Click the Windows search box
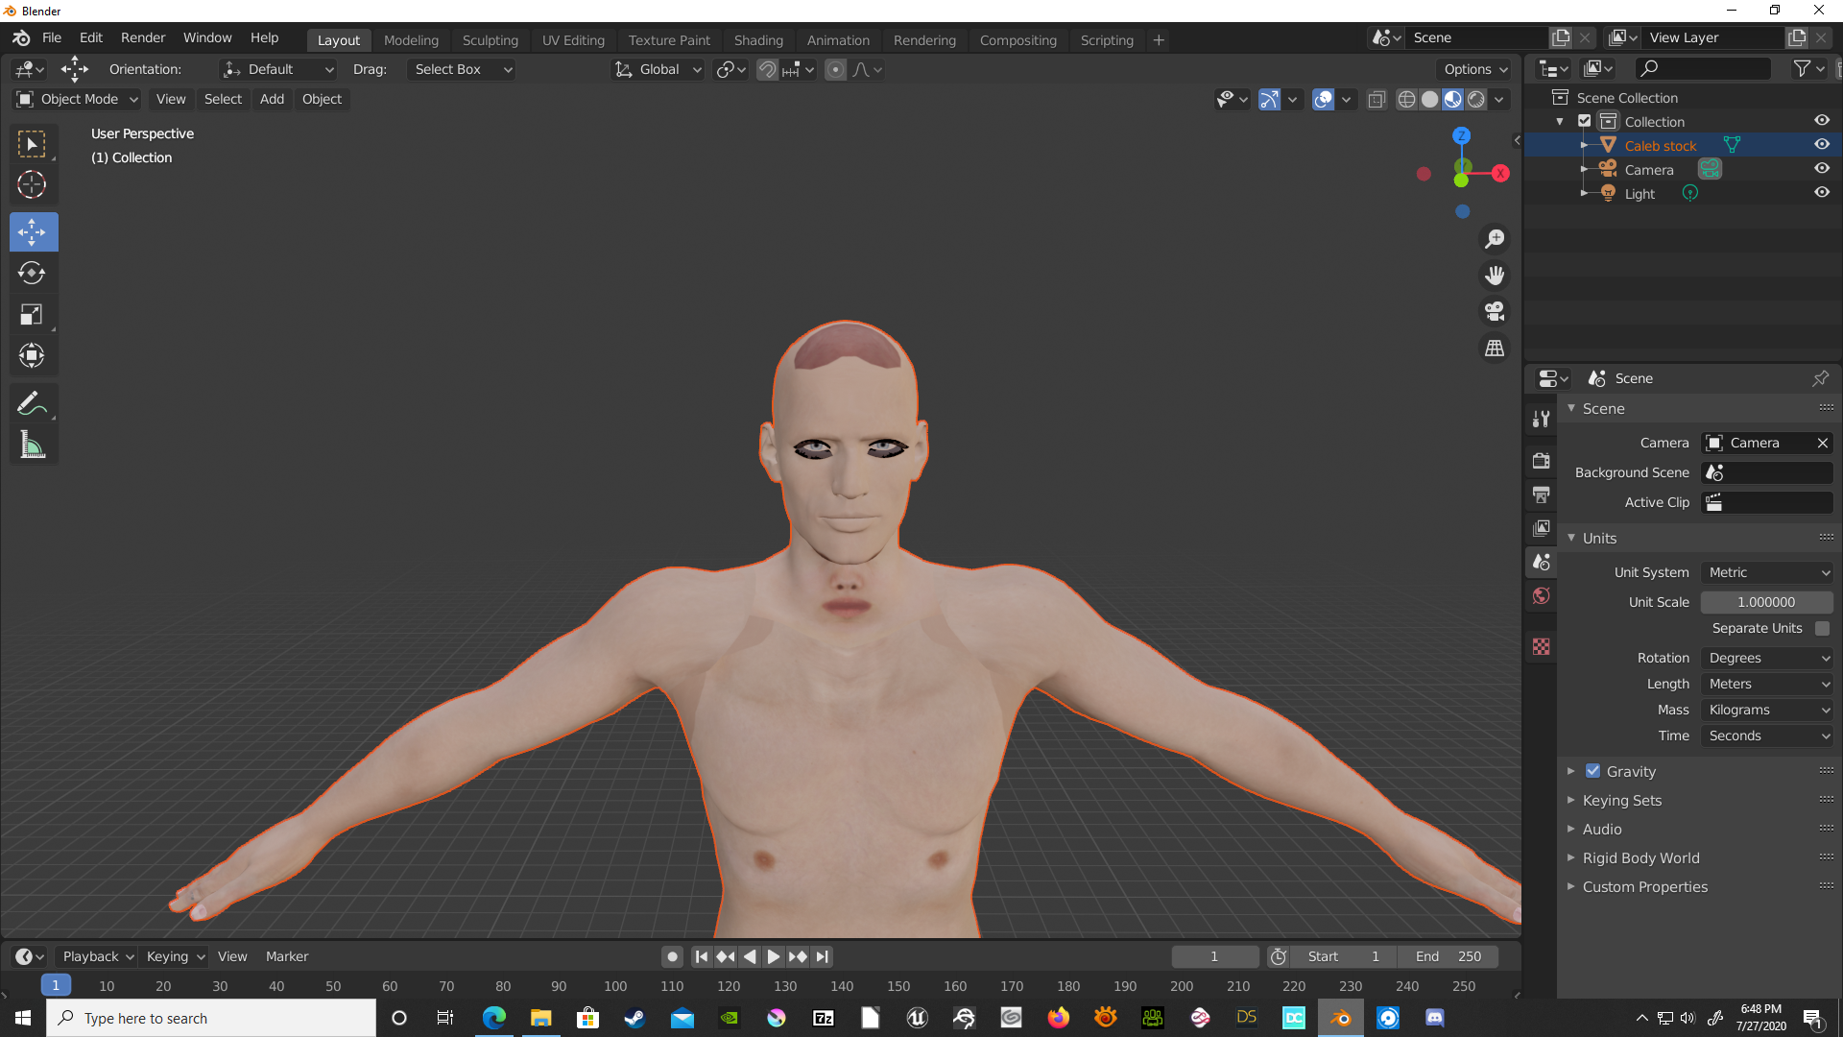Viewport: 1843px width, 1037px height. click(x=211, y=1018)
